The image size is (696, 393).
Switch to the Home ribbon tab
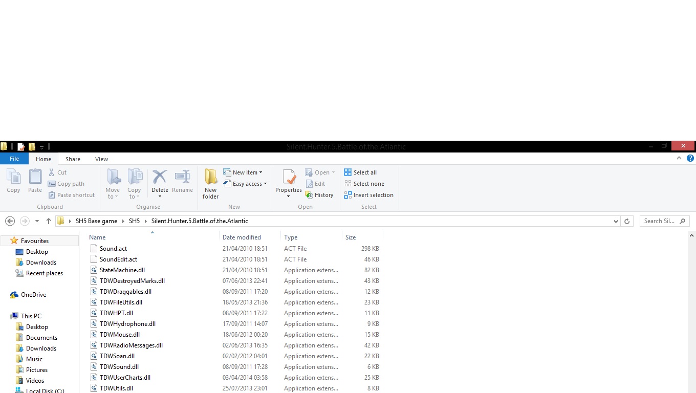tap(43, 159)
